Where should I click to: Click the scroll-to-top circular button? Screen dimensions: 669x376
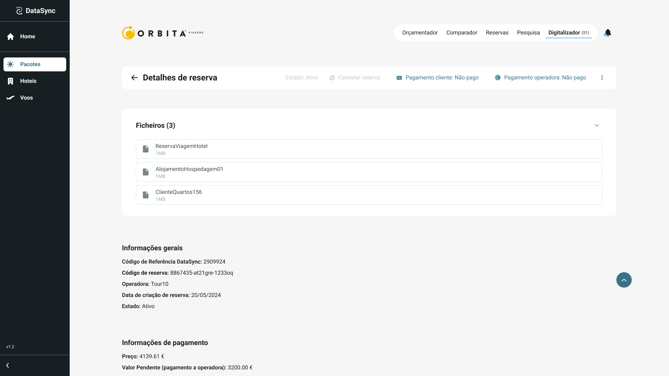click(x=624, y=280)
